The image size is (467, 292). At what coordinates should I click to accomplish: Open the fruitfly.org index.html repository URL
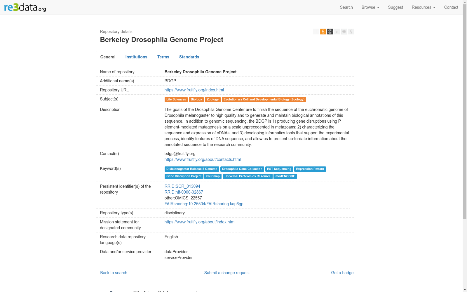pyautogui.click(x=194, y=90)
